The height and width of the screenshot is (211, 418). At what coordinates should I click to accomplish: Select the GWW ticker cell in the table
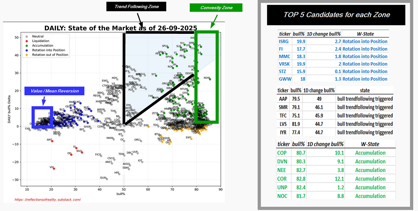285,79
